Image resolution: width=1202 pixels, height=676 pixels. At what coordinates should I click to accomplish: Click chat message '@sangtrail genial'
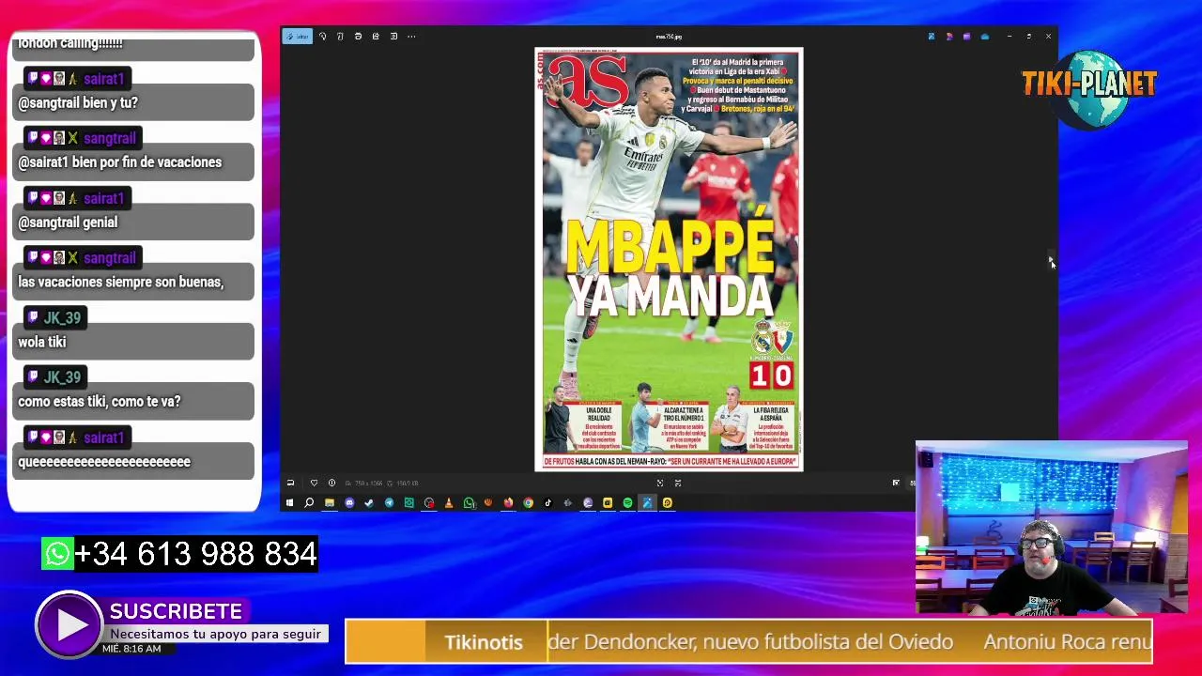68,223
